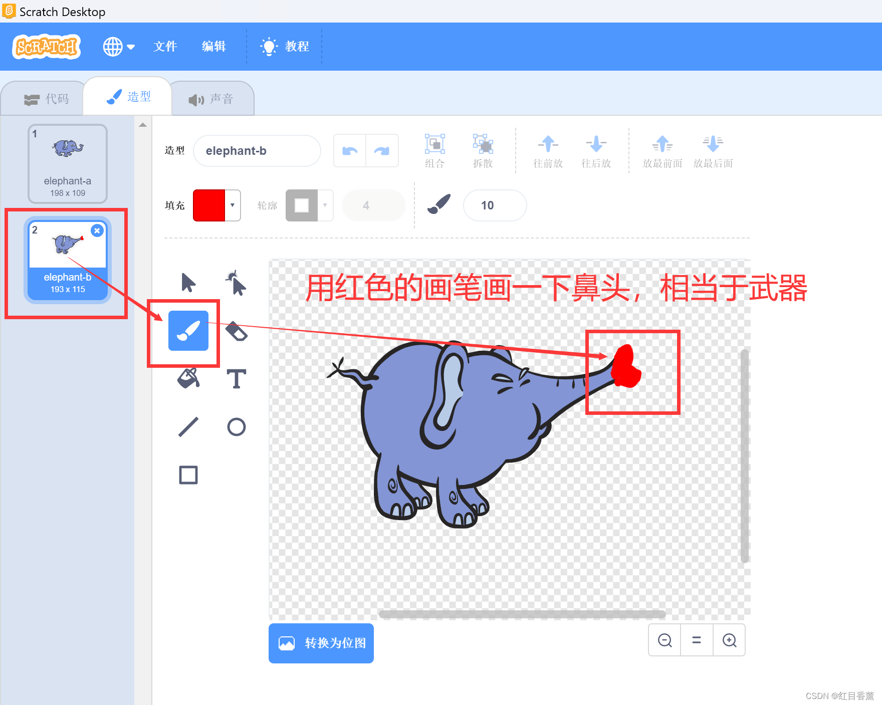The width and height of the screenshot is (882, 705).
Task: Click the Undo arrow button
Action: tap(350, 151)
